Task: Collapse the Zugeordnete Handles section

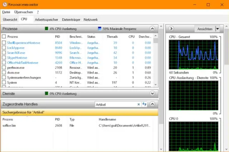Action: point(152,104)
